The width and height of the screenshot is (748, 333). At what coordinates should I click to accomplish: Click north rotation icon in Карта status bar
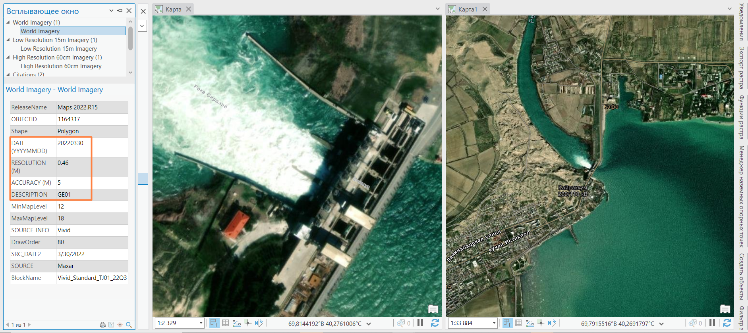coord(259,323)
